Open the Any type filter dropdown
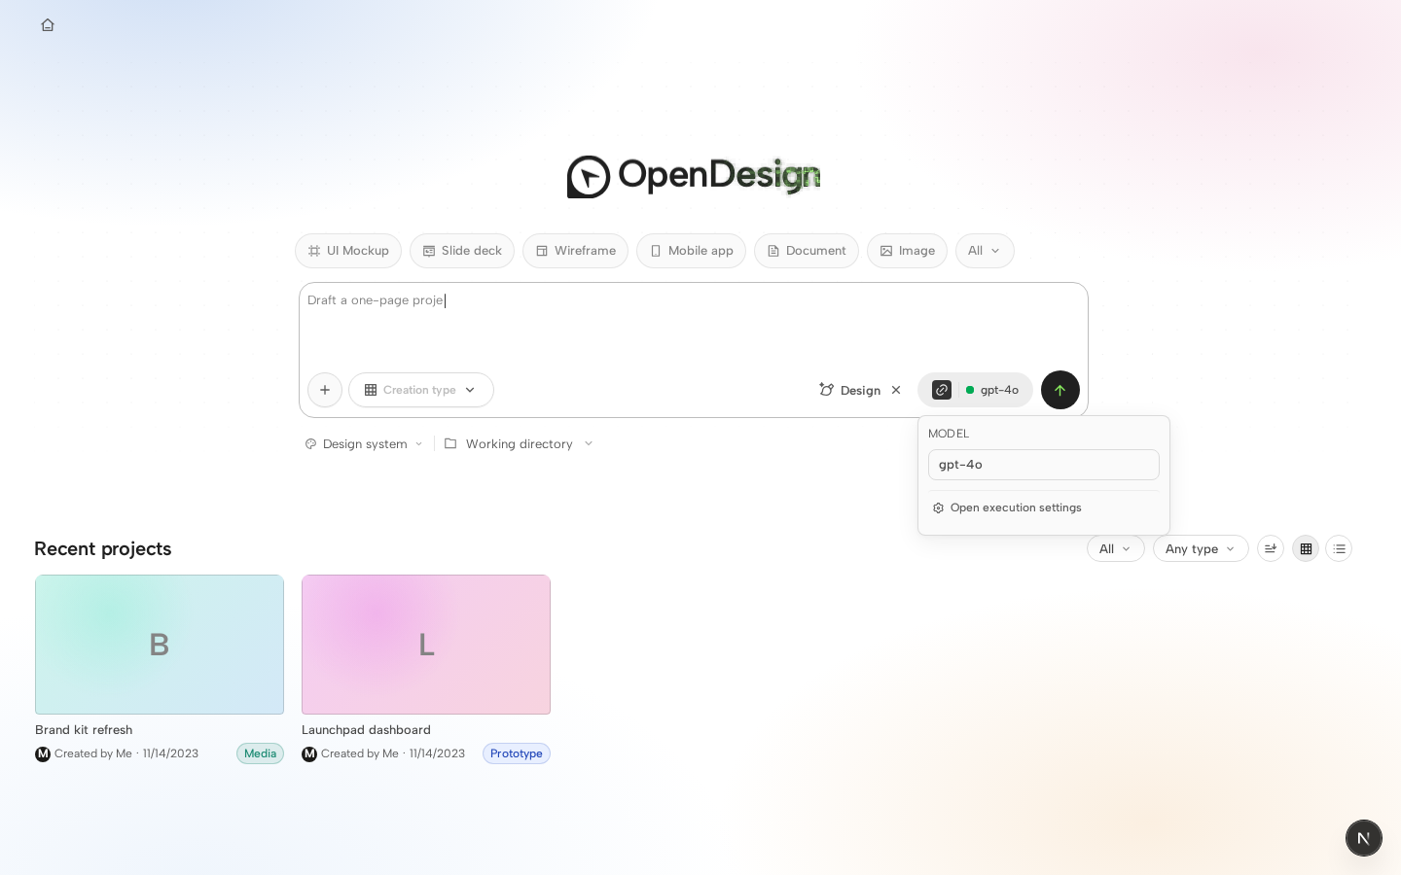The width and height of the screenshot is (1401, 875). tap(1201, 548)
